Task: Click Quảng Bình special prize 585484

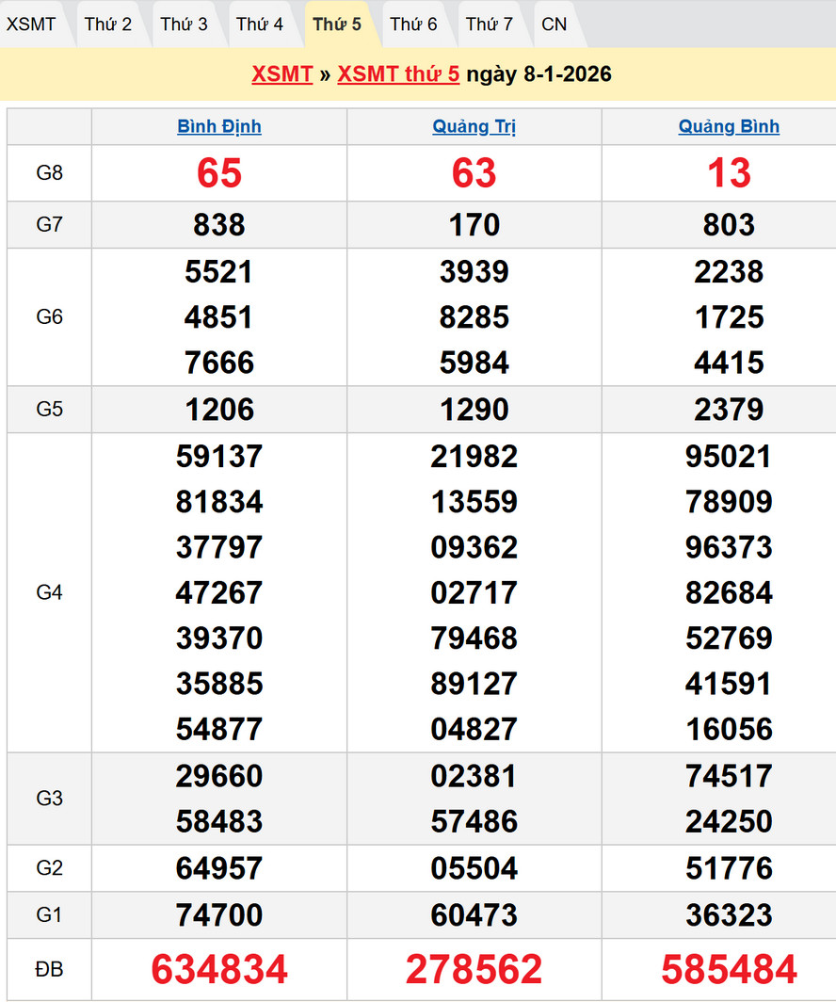Action: click(x=729, y=969)
